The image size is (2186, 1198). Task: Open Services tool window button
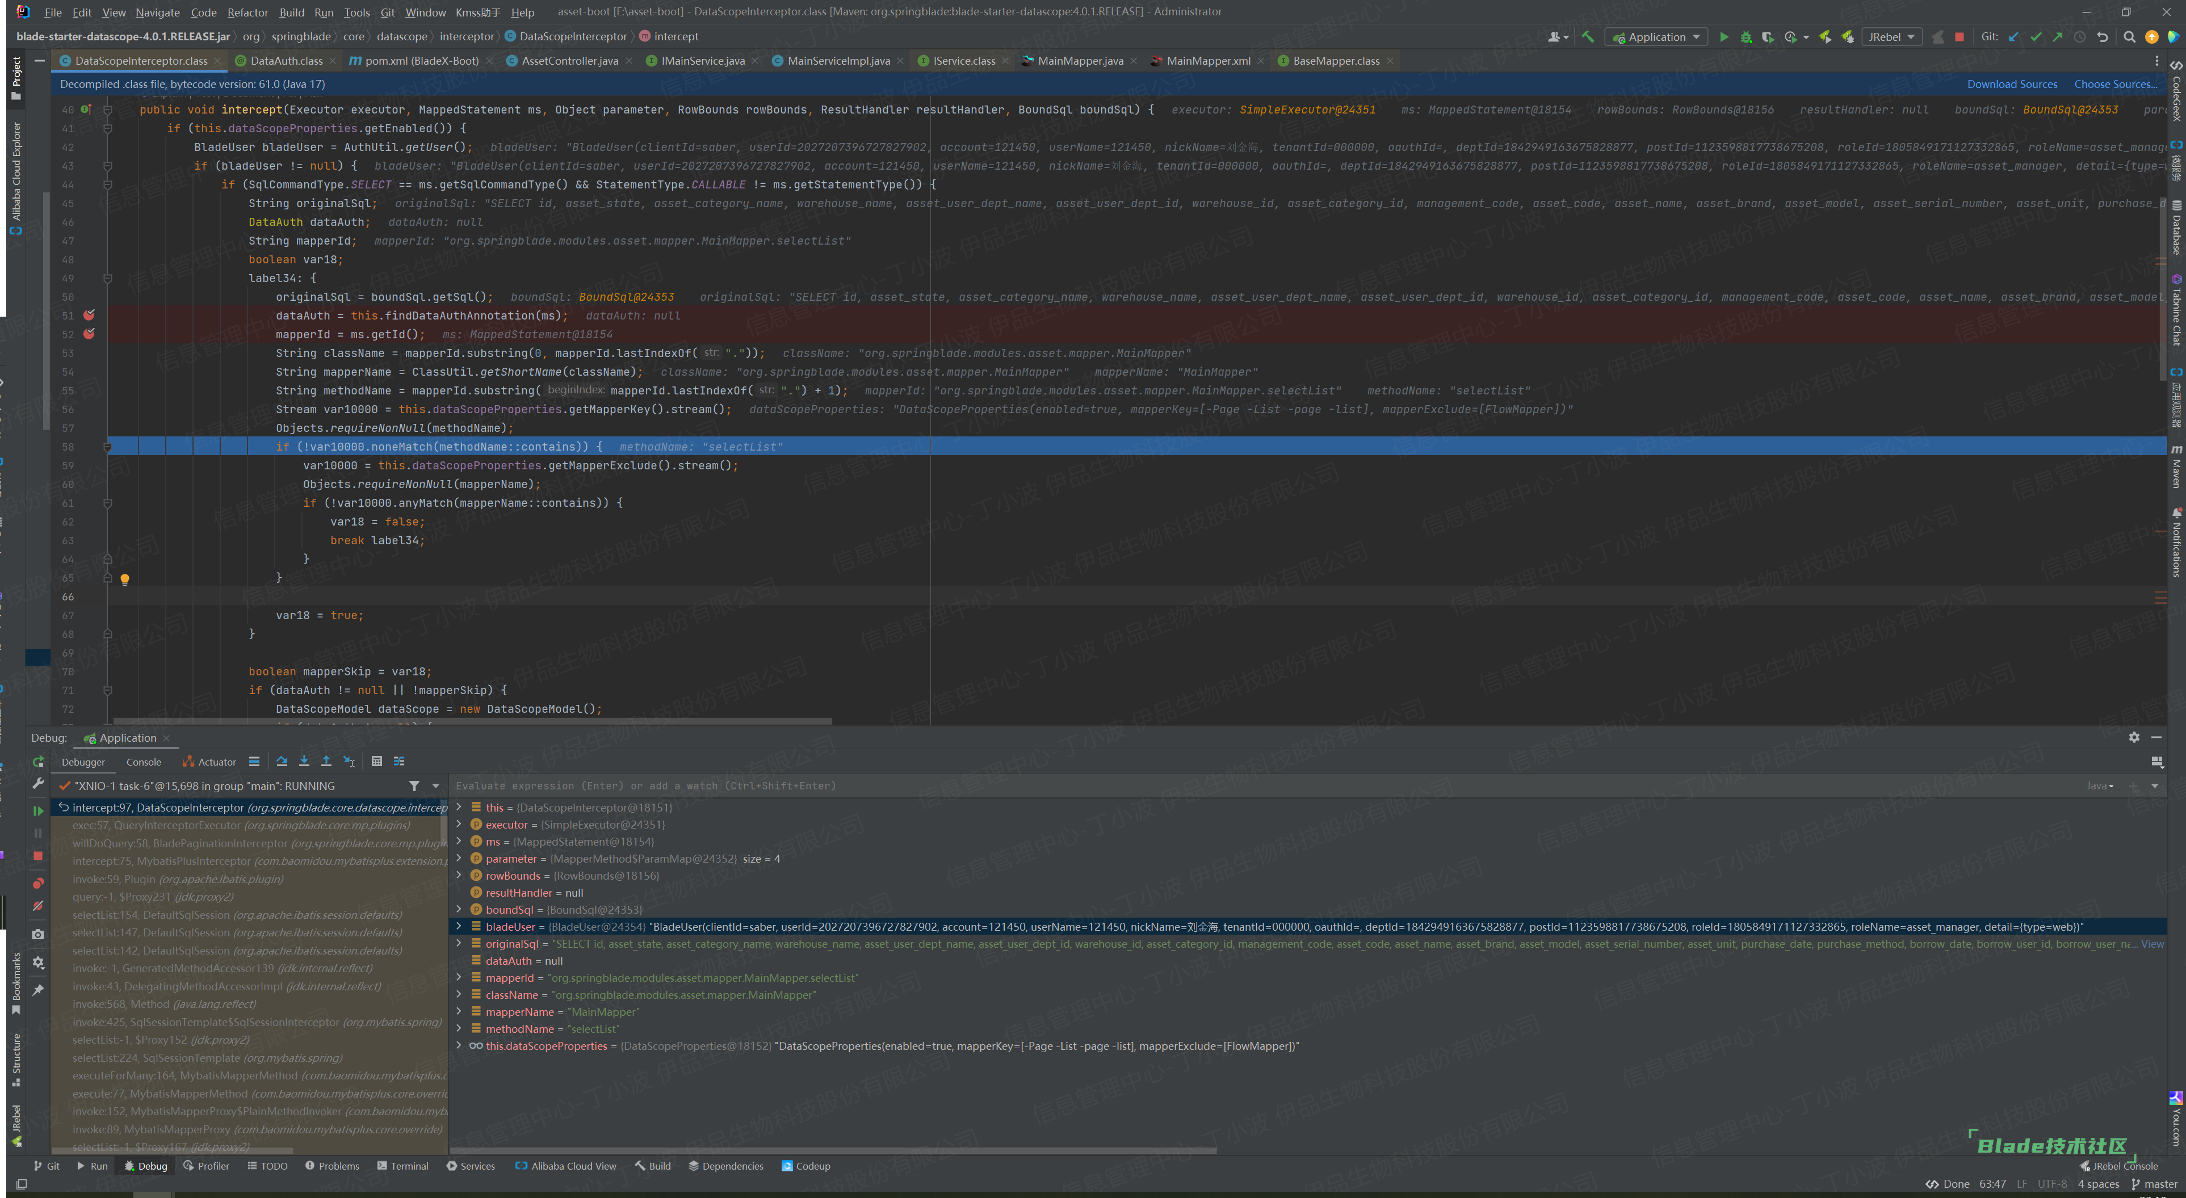coord(471,1166)
